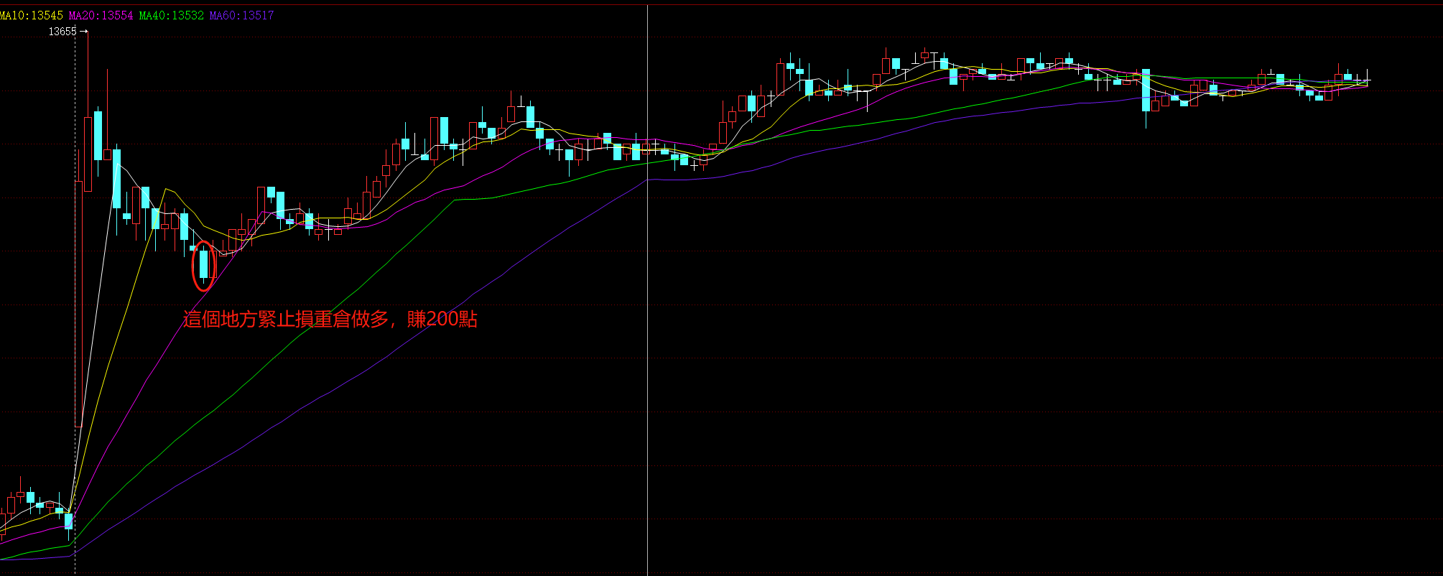Select the long hollow red breakout candle body
The height and width of the screenshot is (576, 1443).
79,302
